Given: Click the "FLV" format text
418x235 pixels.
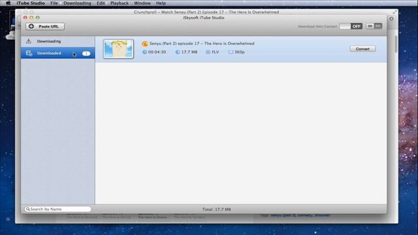Looking at the screenshot, I should (x=216, y=52).
